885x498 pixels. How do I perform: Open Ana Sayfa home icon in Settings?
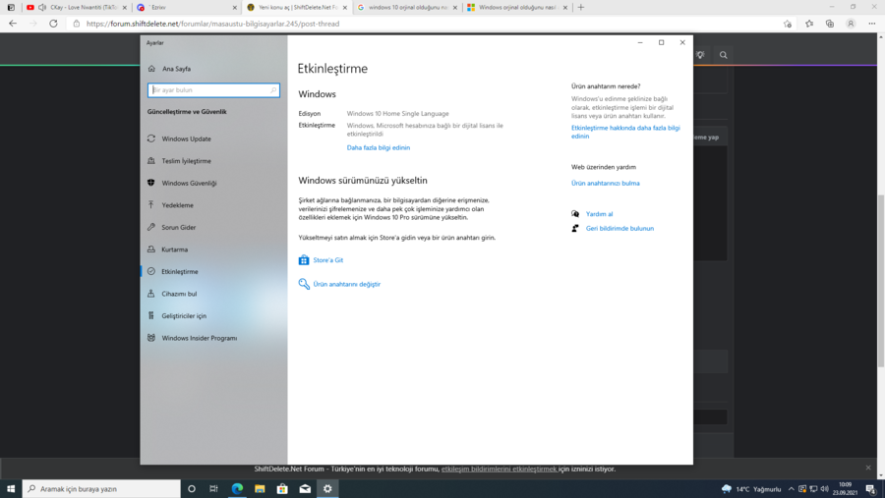[x=151, y=69]
